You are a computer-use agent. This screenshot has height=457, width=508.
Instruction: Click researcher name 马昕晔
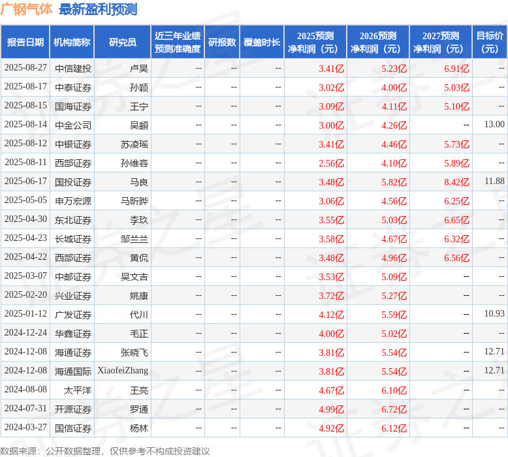(135, 201)
